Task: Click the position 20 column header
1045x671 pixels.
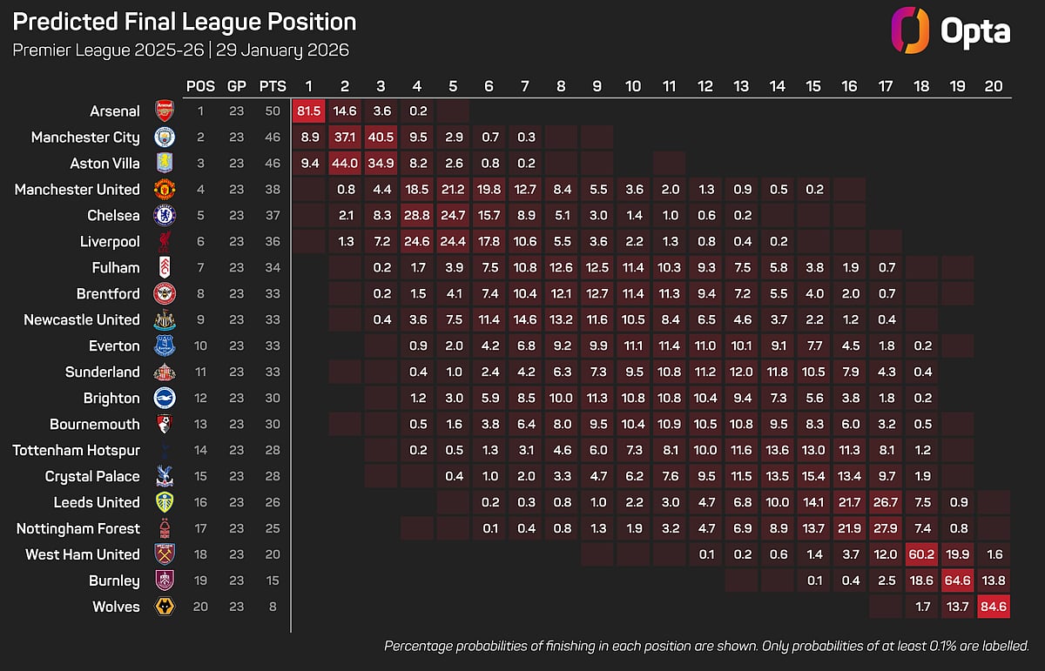Action: 993,86
